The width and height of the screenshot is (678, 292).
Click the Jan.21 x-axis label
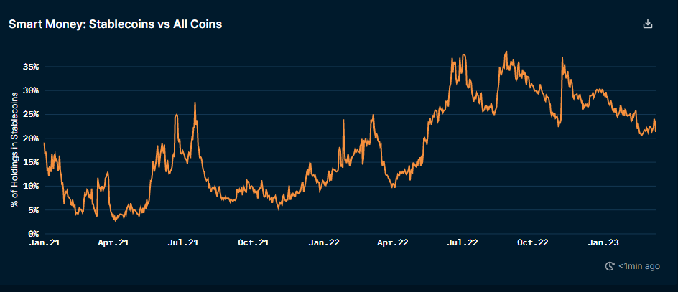click(x=43, y=243)
